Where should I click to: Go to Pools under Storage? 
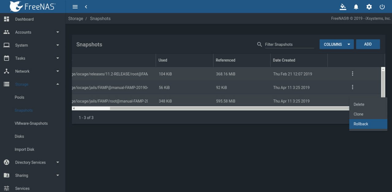click(x=19, y=97)
